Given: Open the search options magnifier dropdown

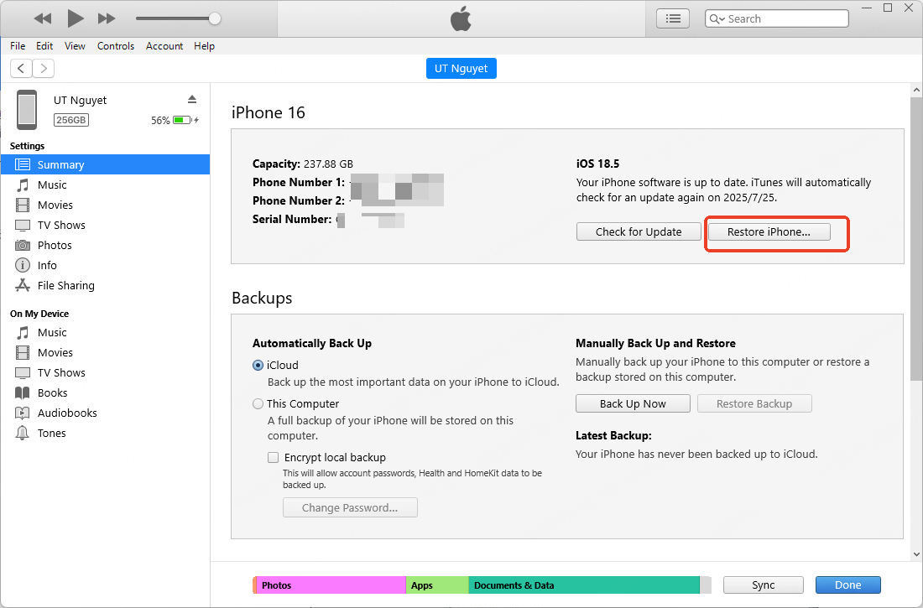Looking at the screenshot, I should [x=717, y=18].
